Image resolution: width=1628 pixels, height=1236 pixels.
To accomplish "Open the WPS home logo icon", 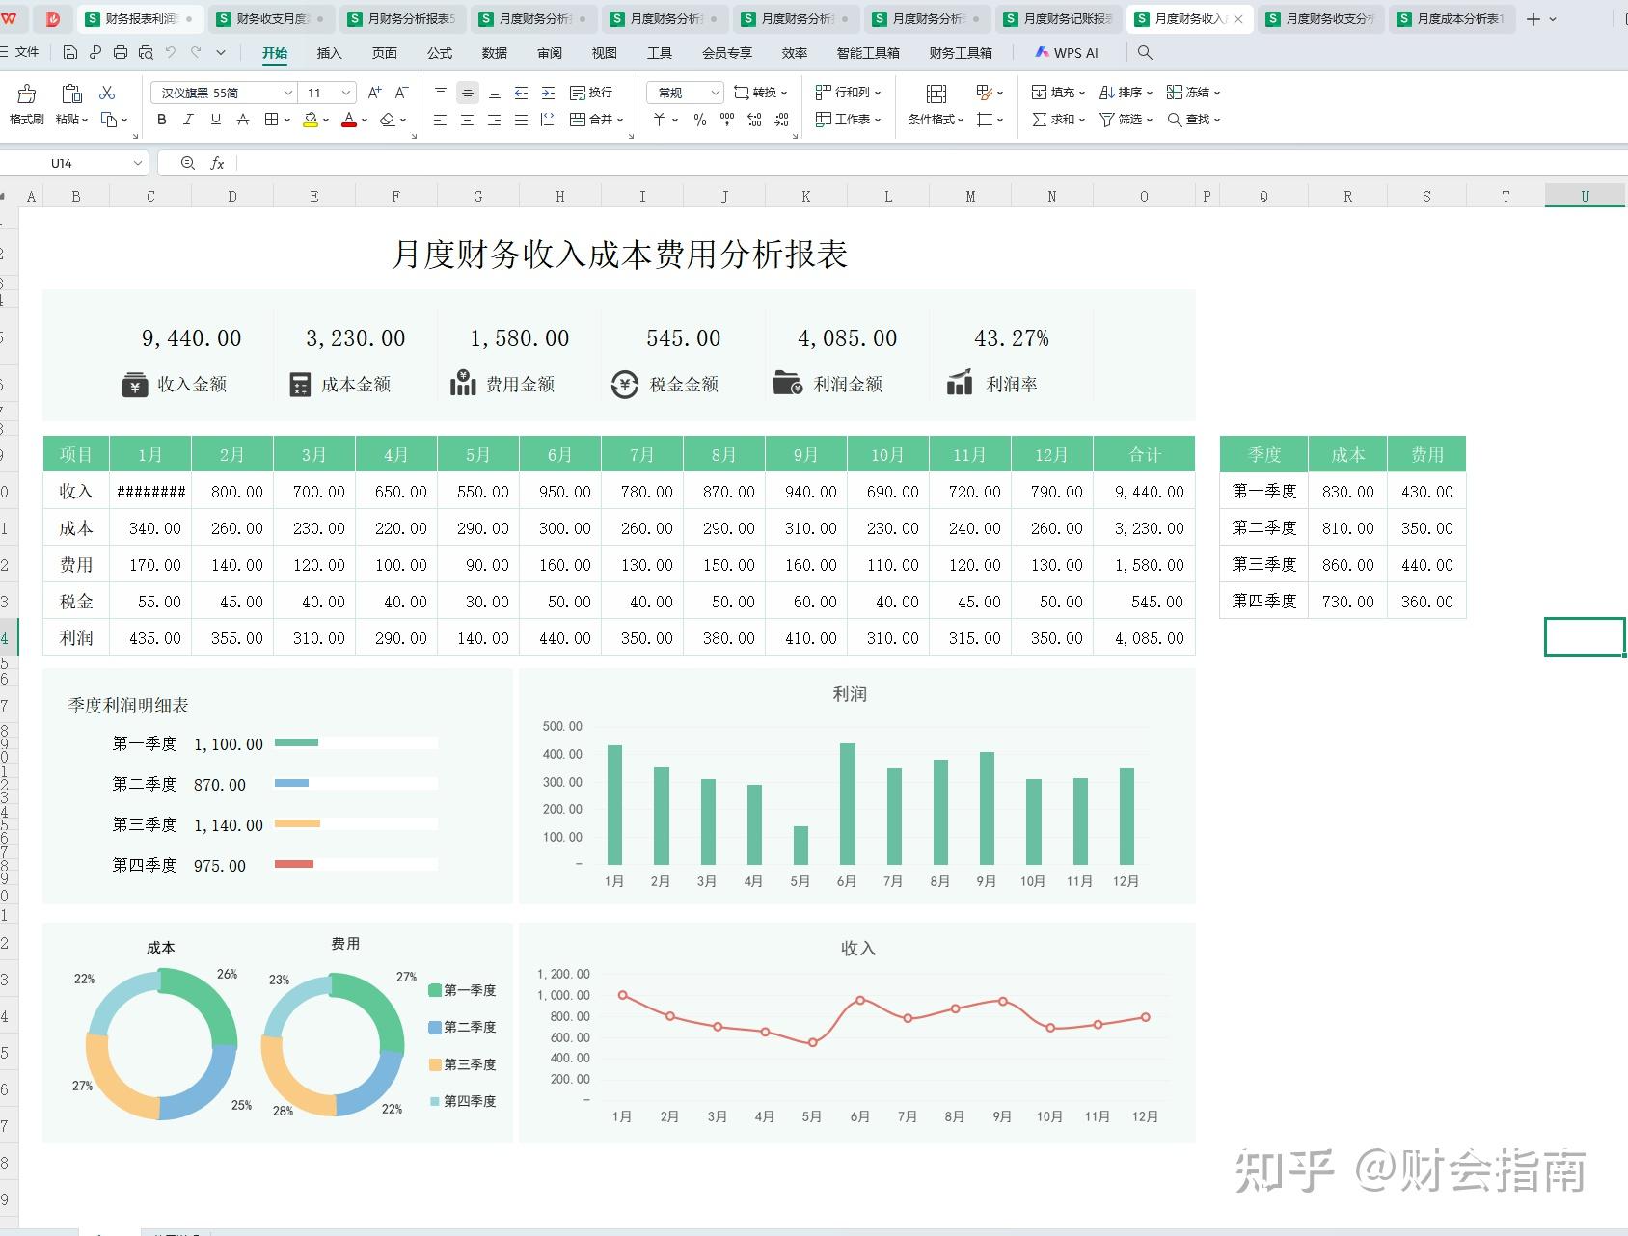I will tap(9, 18).
